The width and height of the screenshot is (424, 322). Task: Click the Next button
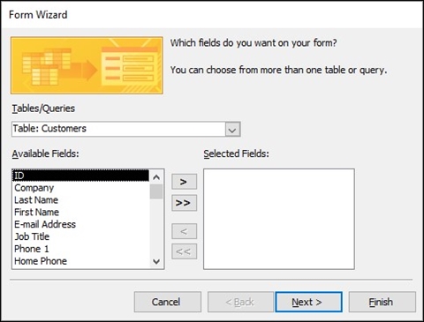point(308,302)
